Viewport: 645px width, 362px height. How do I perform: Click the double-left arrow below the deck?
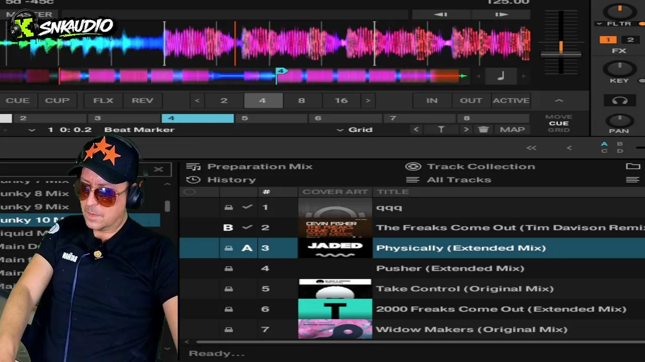[531, 148]
